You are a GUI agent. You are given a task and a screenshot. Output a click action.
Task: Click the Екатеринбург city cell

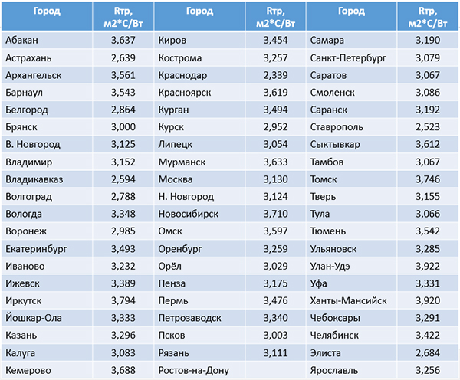[47, 249]
